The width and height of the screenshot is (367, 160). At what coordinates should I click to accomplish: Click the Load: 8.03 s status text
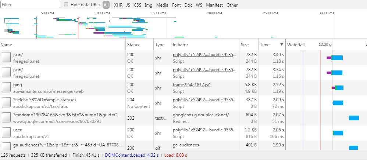click(x=175, y=155)
